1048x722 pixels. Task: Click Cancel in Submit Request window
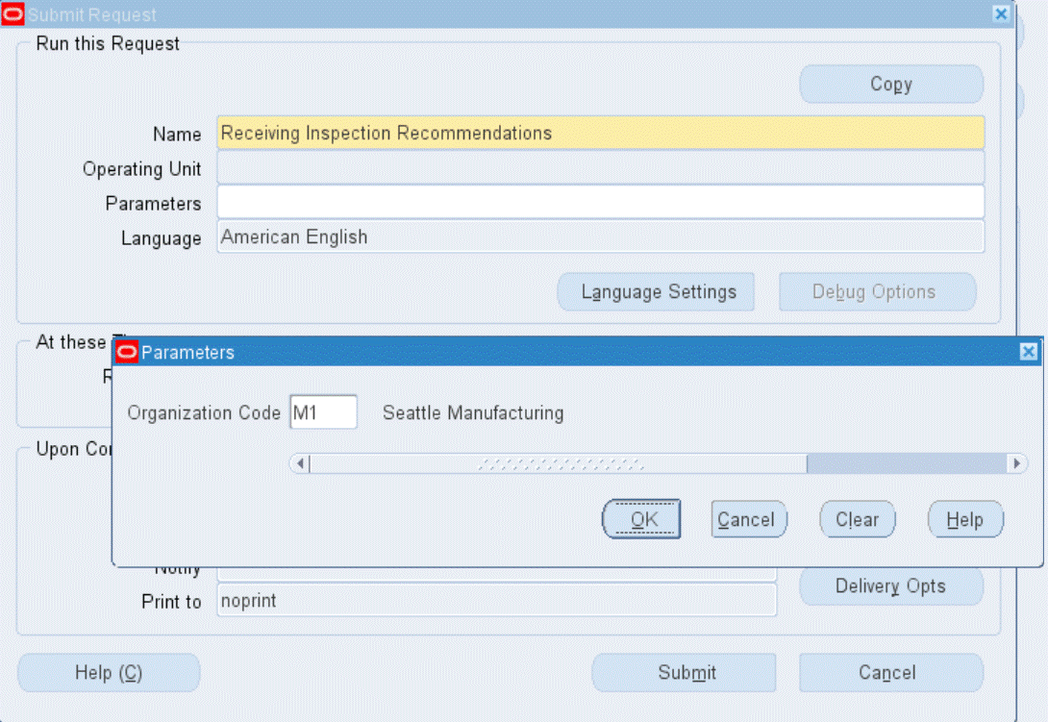(891, 673)
